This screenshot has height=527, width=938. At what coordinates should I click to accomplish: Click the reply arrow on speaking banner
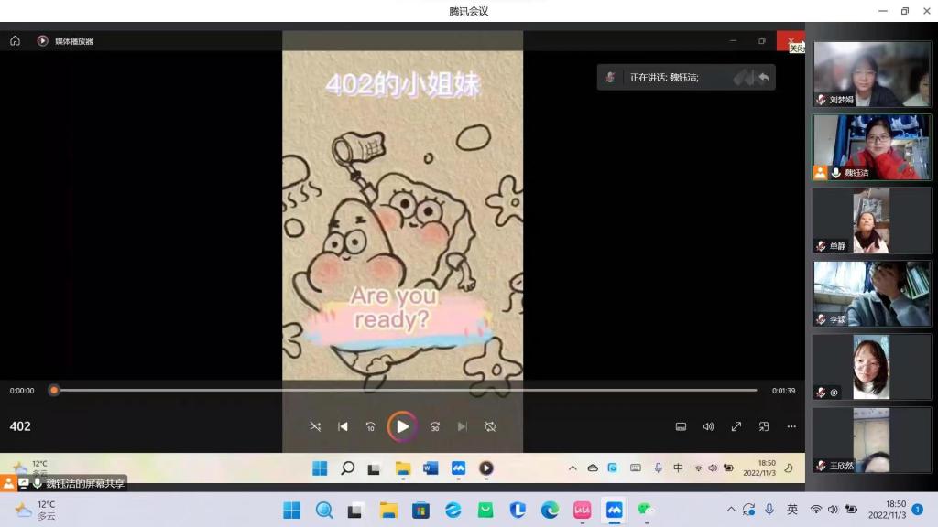(764, 78)
